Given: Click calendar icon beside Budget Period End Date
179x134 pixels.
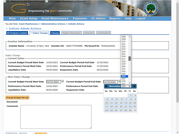Looking at the screenshot, I should (x=119, y=81).
